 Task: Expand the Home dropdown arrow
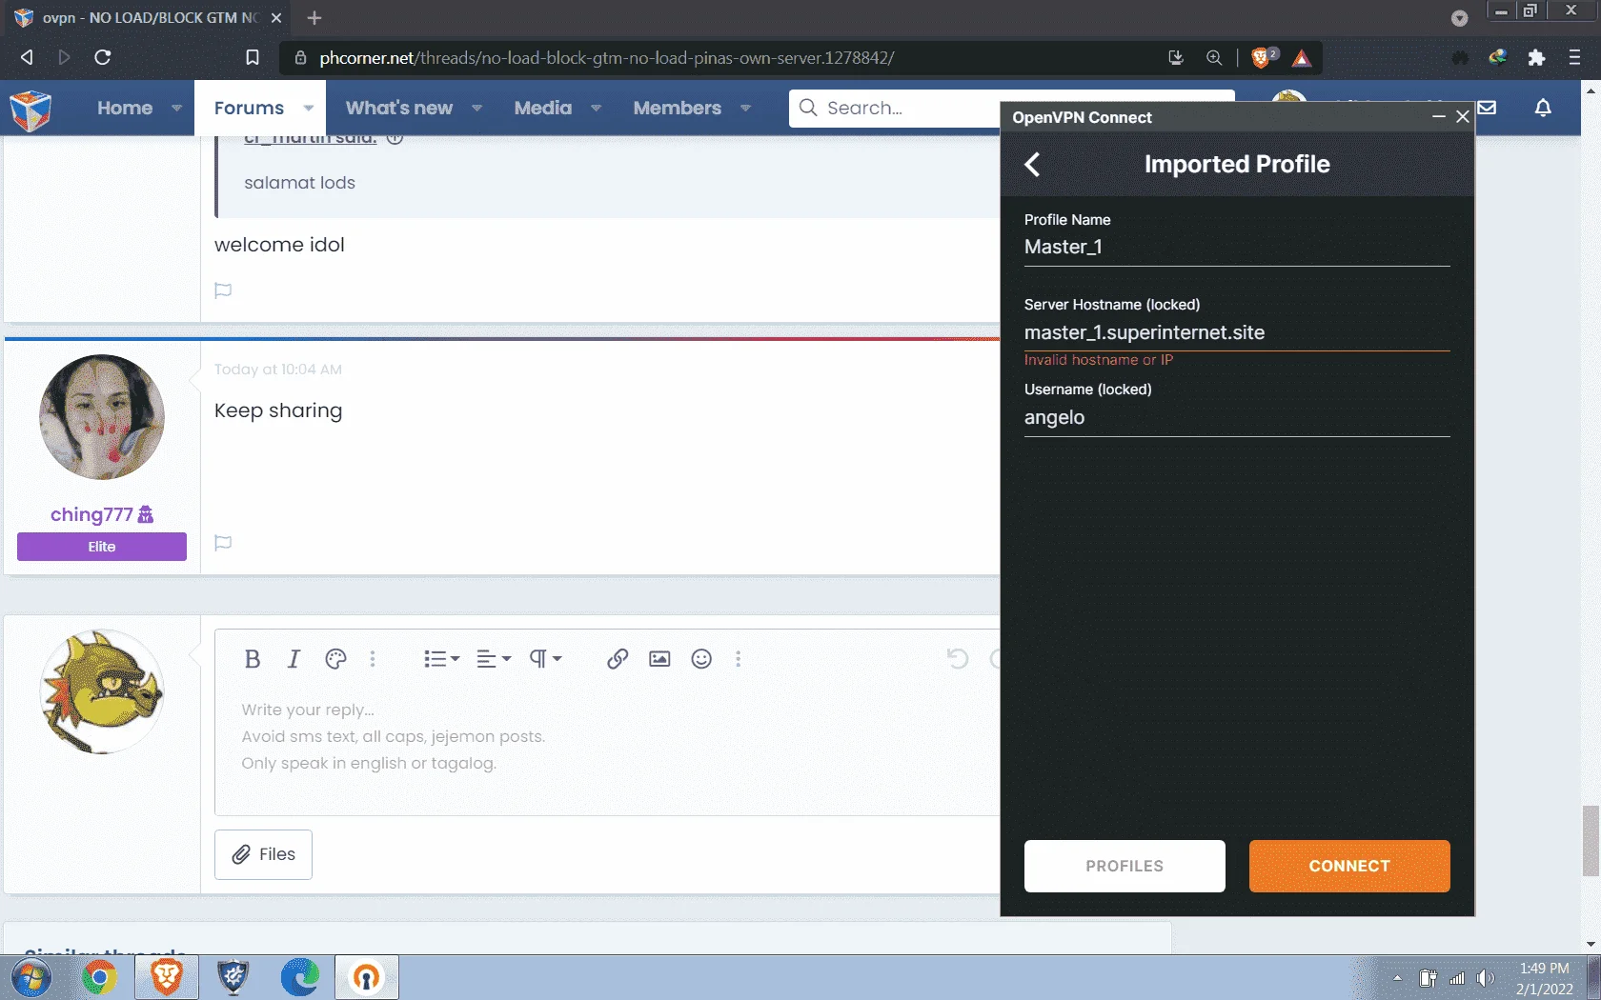click(x=176, y=109)
